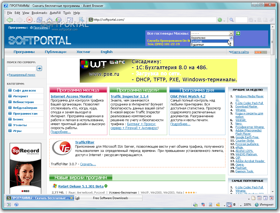Open O&K Print Watch 4.2 link
Viewport: 280px width, 213px height.
(188, 96)
